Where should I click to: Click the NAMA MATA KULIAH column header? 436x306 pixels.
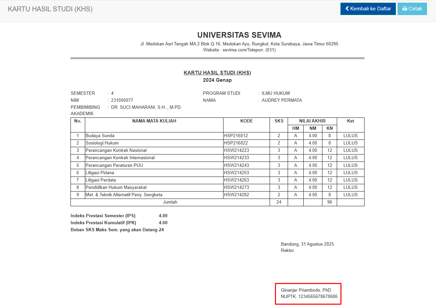[x=154, y=121]
